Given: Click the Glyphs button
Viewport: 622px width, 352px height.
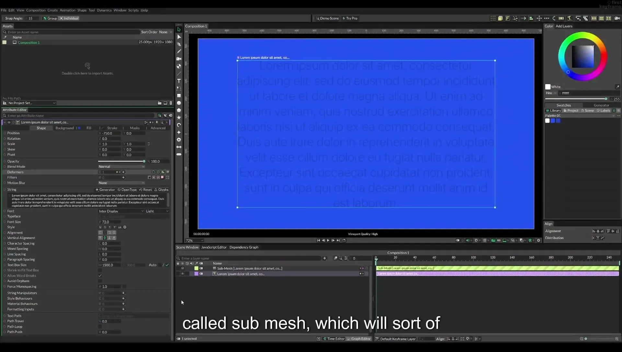Looking at the screenshot, I should pos(161,190).
